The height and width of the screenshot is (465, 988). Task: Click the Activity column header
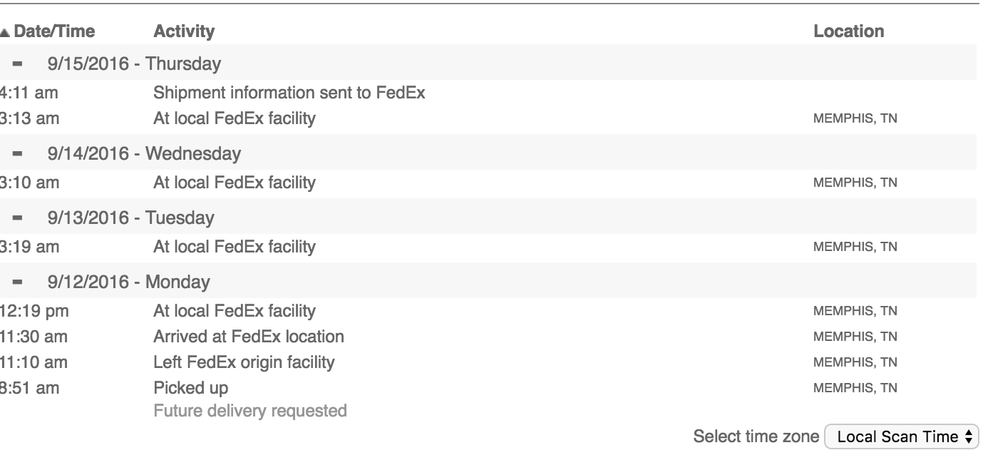[184, 31]
